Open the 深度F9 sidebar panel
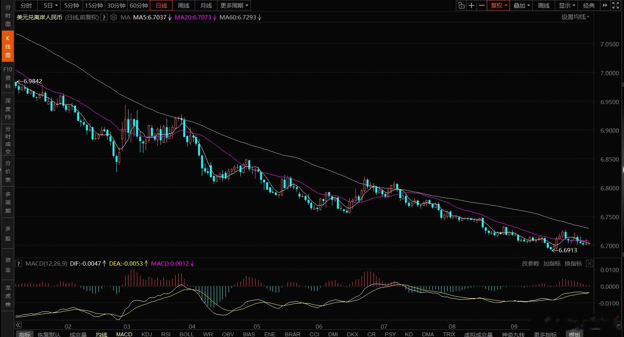 [8, 109]
